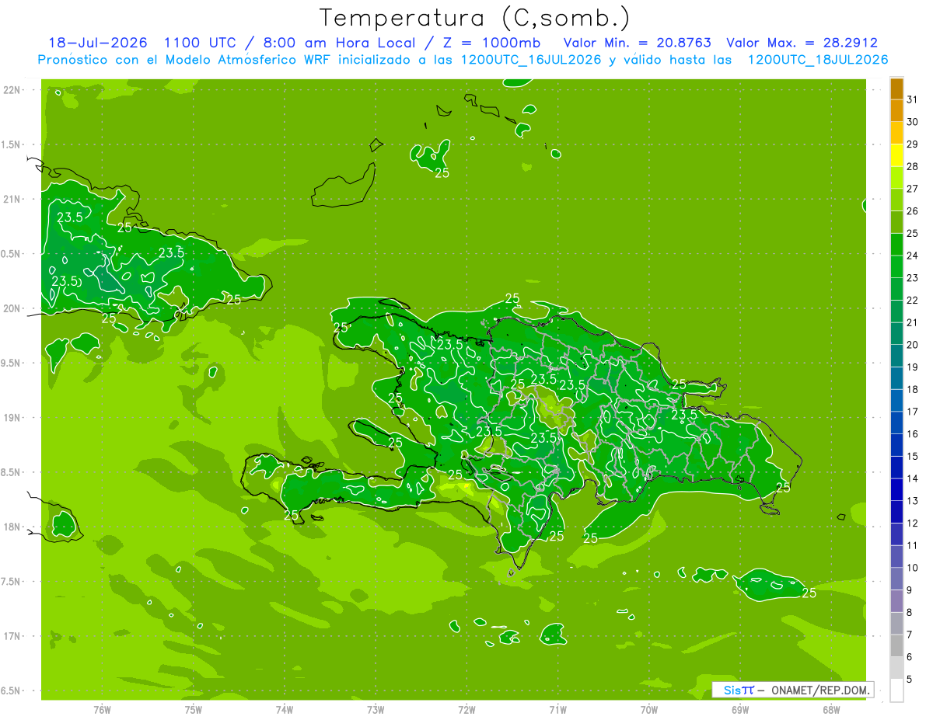Click the "74W" longitude axis label
The image size is (933, 720).
[x=285, y=710]
